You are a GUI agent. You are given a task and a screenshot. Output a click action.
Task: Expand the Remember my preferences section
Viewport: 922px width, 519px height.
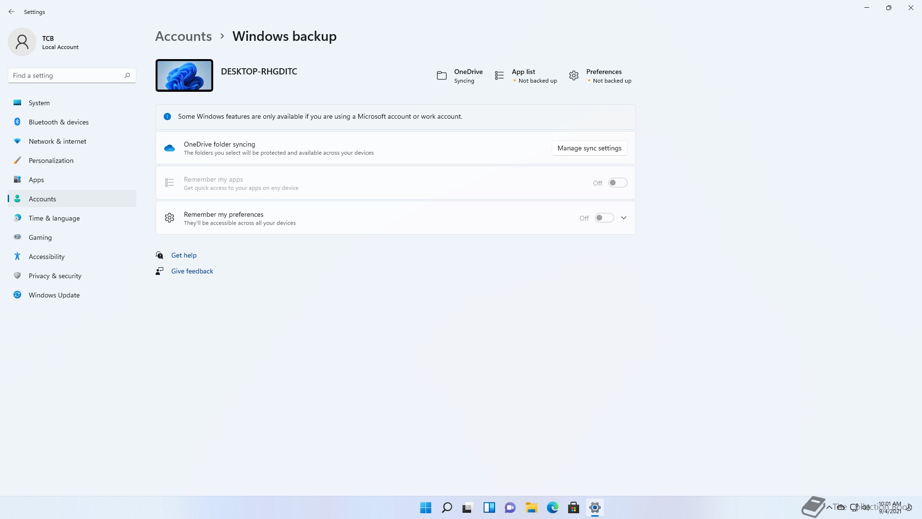pos(624,218)
